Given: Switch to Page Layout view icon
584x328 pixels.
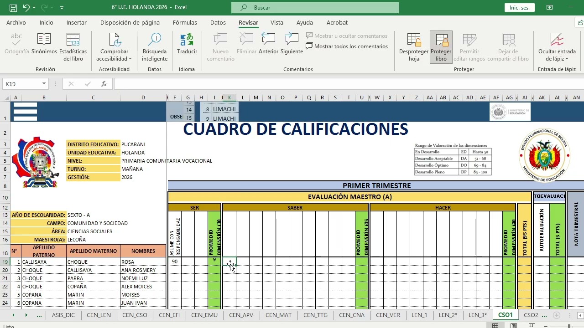Looking at the screenshot, I should (514, 325).
